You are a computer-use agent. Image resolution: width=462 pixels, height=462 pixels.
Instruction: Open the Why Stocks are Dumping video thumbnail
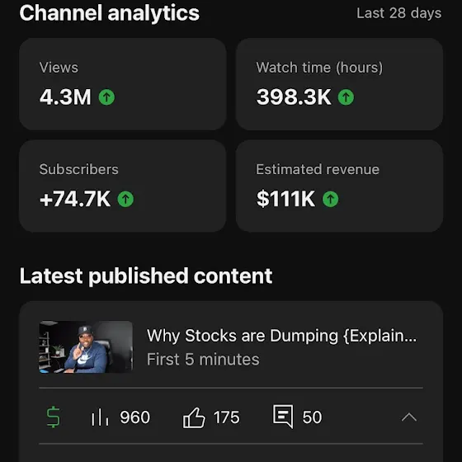86,347
